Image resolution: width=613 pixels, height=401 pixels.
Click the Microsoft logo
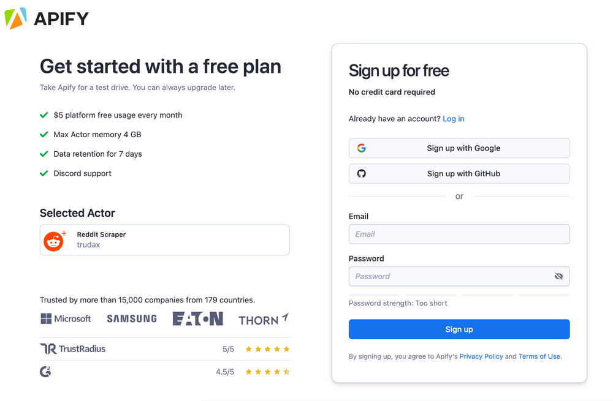[66, 319]
